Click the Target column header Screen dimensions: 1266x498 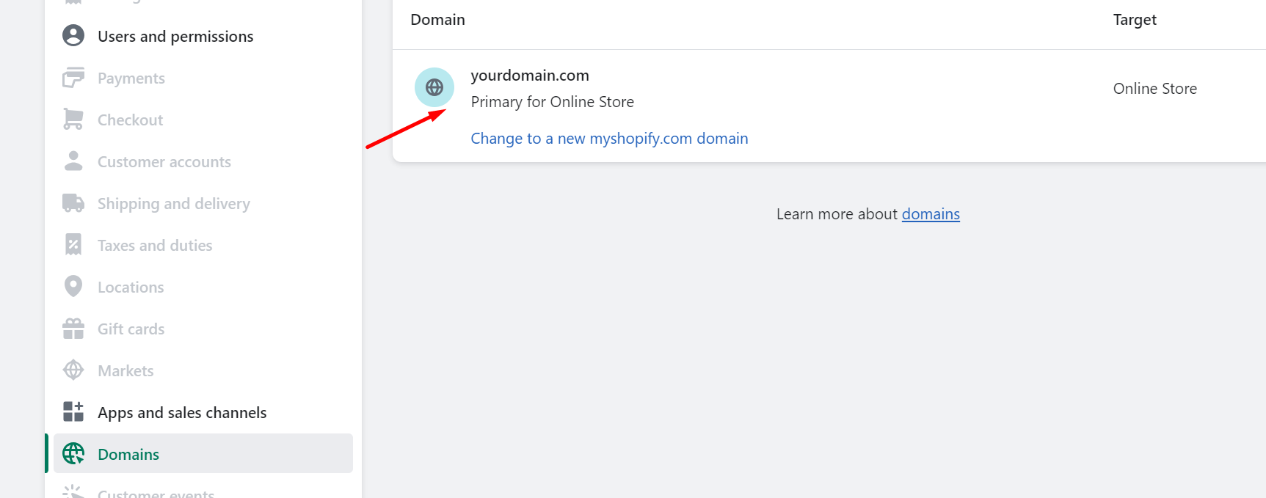point(1135,20)
